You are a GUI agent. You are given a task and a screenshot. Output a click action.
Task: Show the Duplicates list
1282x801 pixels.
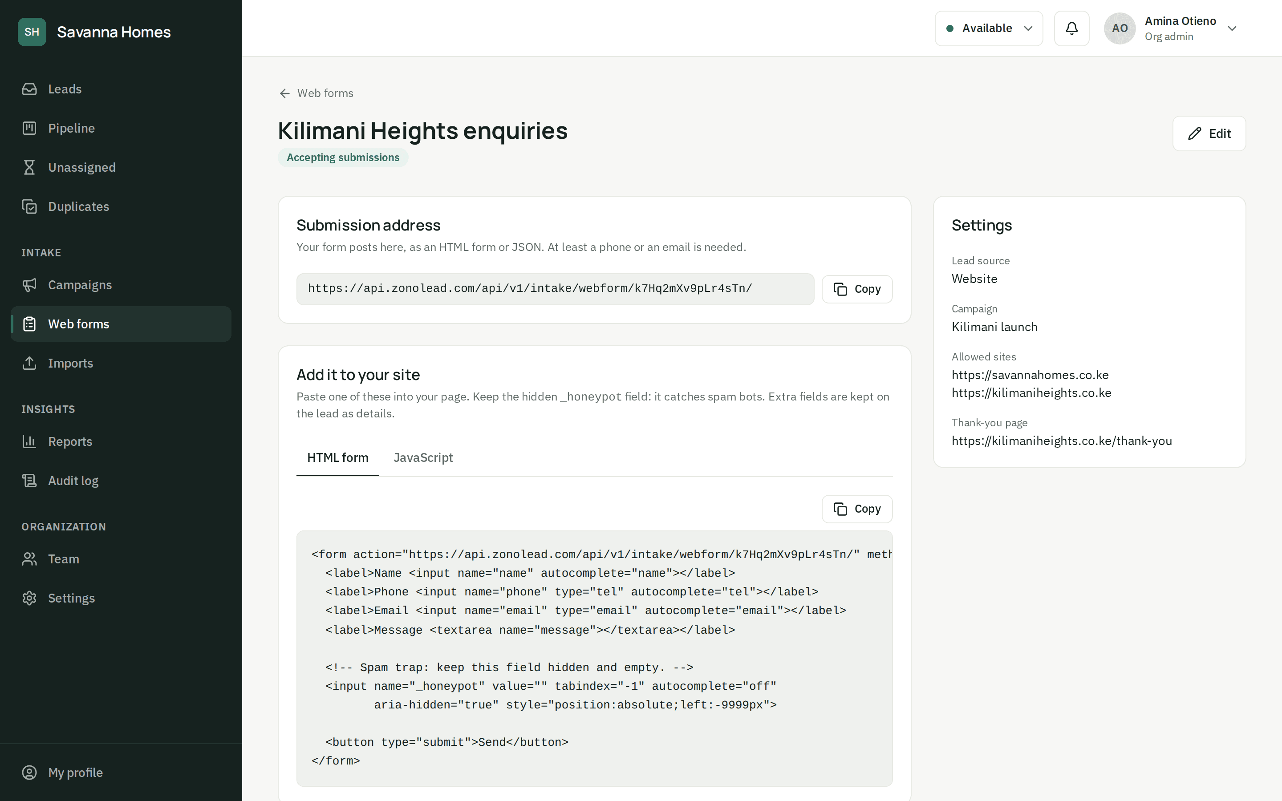click(121, 206)
